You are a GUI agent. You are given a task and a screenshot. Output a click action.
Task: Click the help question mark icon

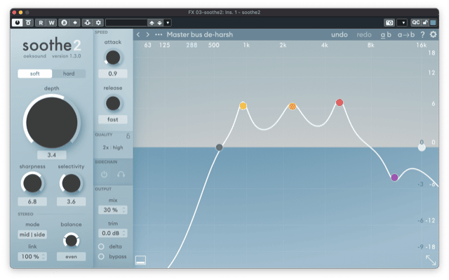coord(422,34)
